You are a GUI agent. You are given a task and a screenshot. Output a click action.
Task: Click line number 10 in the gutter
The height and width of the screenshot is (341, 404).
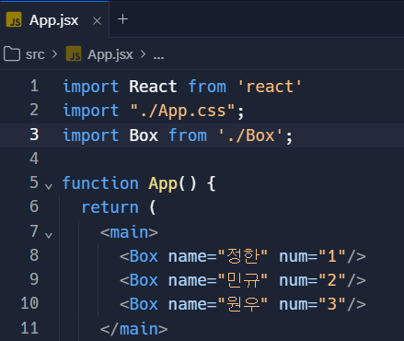coord(29,303)
